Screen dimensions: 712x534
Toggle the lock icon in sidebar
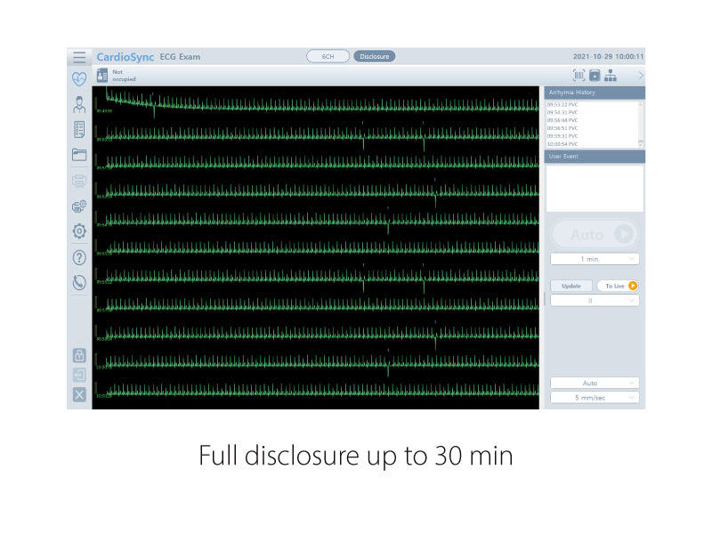click(x=79, y=355)
